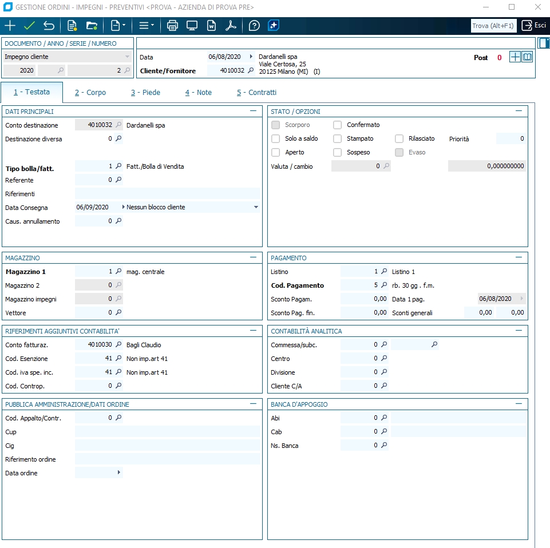Click the open book icon beside Post

[x=527, y=57]
